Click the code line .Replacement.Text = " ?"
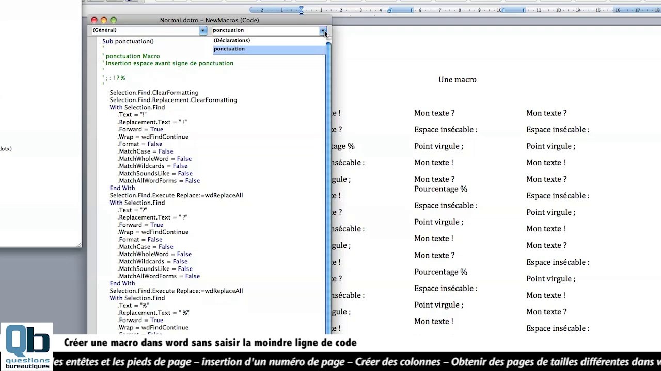The height and width of the screenshot is (371, 661). [152, 217]
